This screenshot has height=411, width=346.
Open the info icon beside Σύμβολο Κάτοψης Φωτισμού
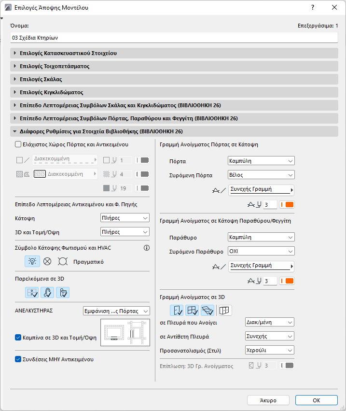pyautogui.click(x=147, y=248)
